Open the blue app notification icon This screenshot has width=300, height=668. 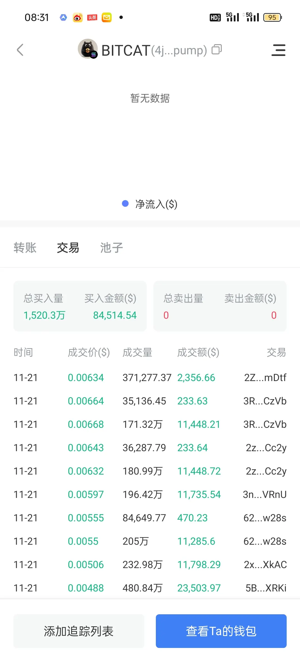(63, 18)
